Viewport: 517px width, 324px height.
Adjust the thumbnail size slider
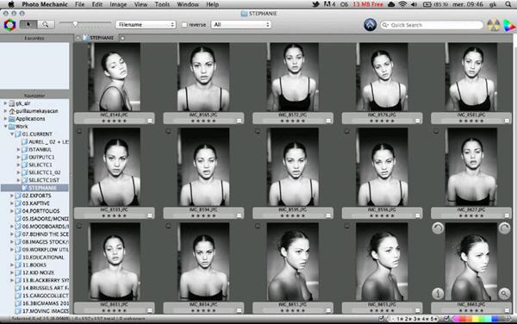tap(75, 24)
